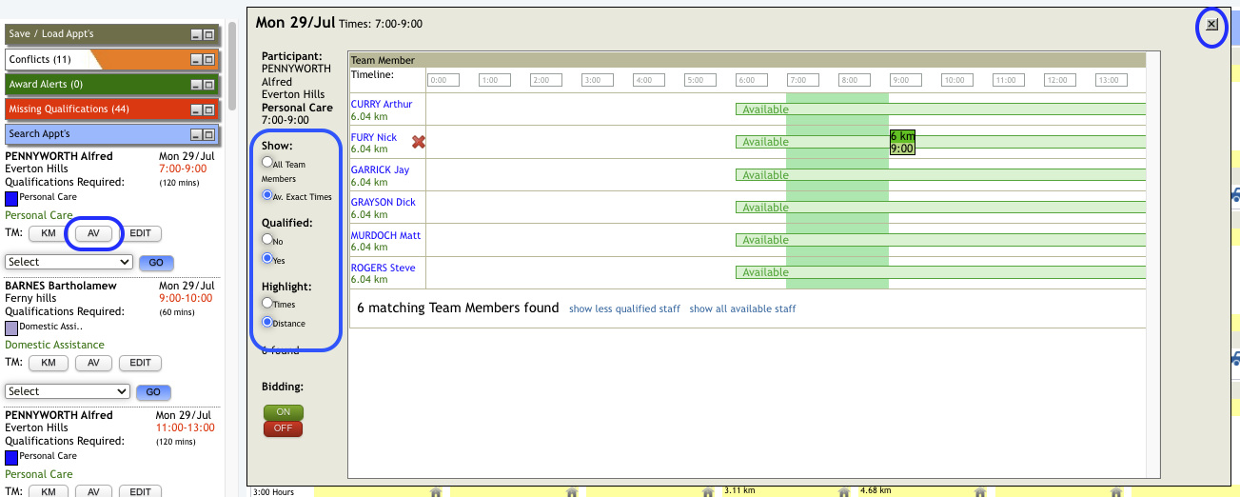
Task: Click blue Personal Care swatch for 7:00-9:00 appointment
Action: click(11, 199)
